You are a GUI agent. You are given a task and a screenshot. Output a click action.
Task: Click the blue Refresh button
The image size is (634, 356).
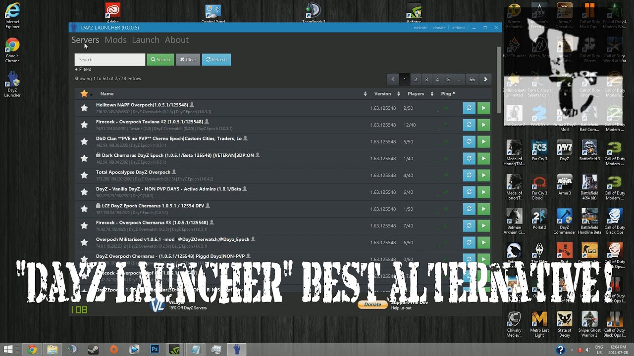pyautogui.click(x=216, y=60)
